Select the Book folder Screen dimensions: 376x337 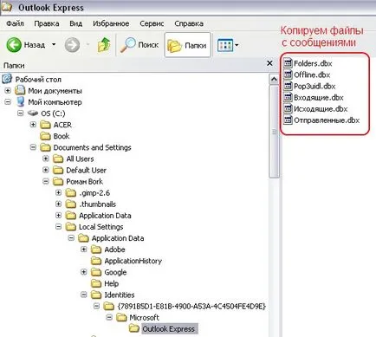pyautogui.click(x=55, y=136)
